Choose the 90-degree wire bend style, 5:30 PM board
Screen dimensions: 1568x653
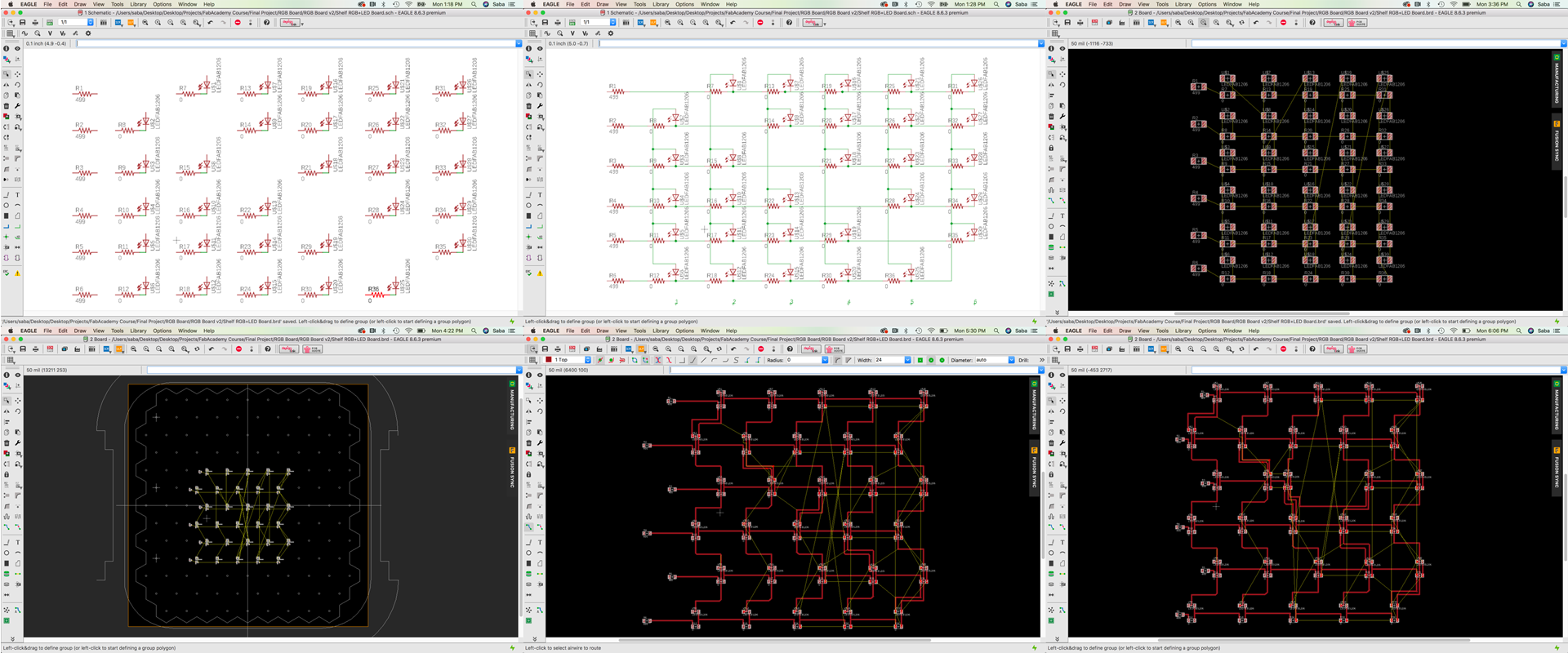pyautogui.click(x=682, y=360)
